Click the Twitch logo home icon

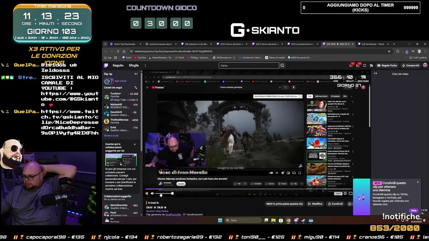[x=106, y=66]
